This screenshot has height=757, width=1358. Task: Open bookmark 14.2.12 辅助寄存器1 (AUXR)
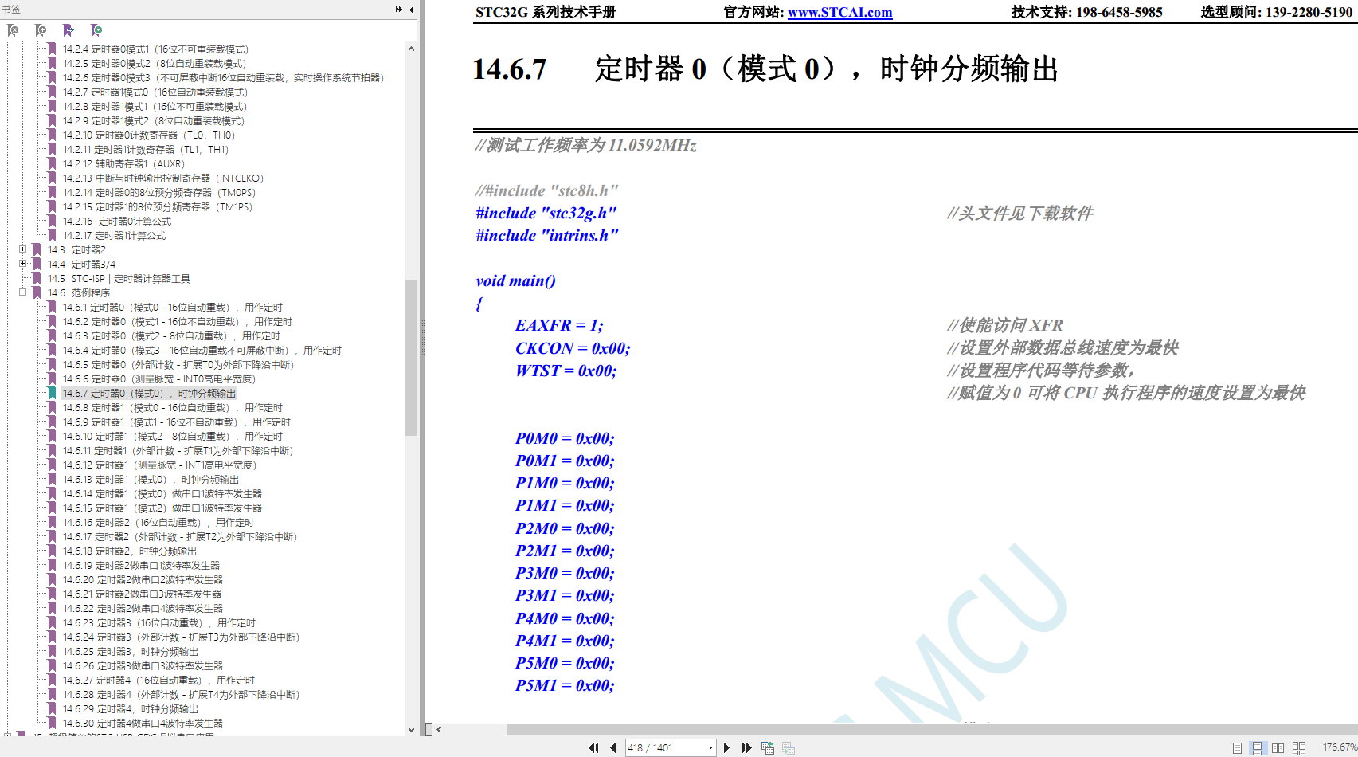[x=123, y=163]
